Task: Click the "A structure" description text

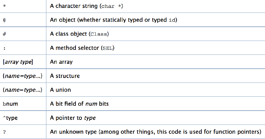Action: click(x=65, y=76)
